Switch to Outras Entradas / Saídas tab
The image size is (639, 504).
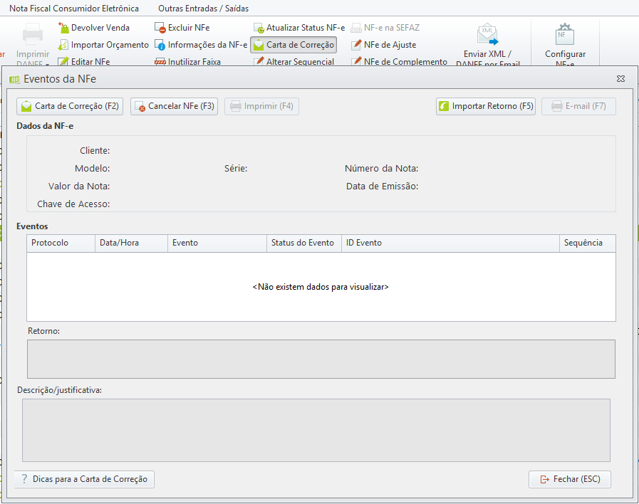tap(203, 8)
